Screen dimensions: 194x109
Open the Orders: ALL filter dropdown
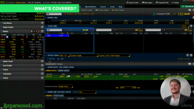88,92
